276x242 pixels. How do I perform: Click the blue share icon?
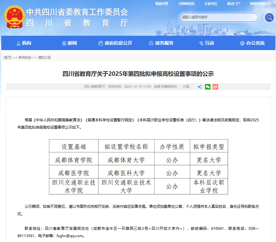click(x=200, y=87)
